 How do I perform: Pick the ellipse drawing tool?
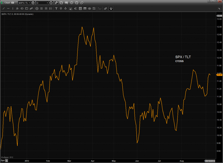[x=22, y=9]
